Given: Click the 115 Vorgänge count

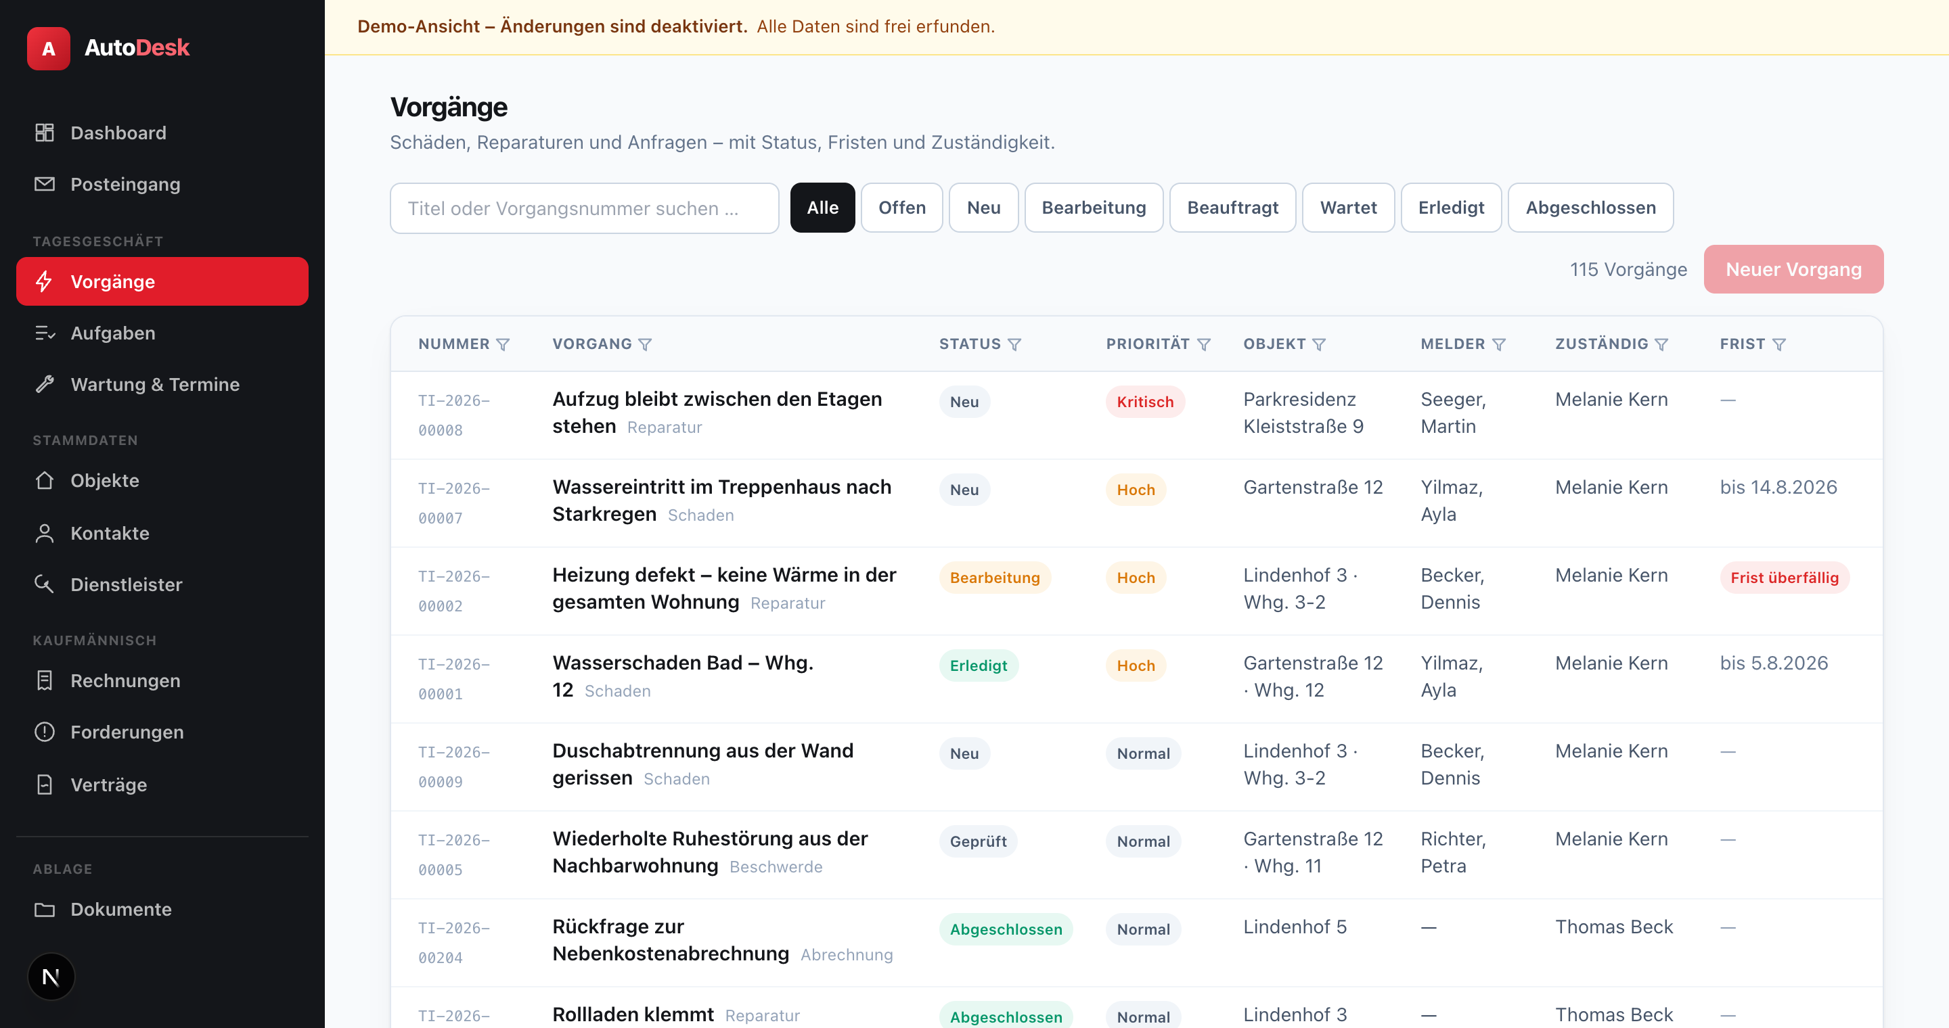Looking at the screenshot, I should (x=1628, y=269).
